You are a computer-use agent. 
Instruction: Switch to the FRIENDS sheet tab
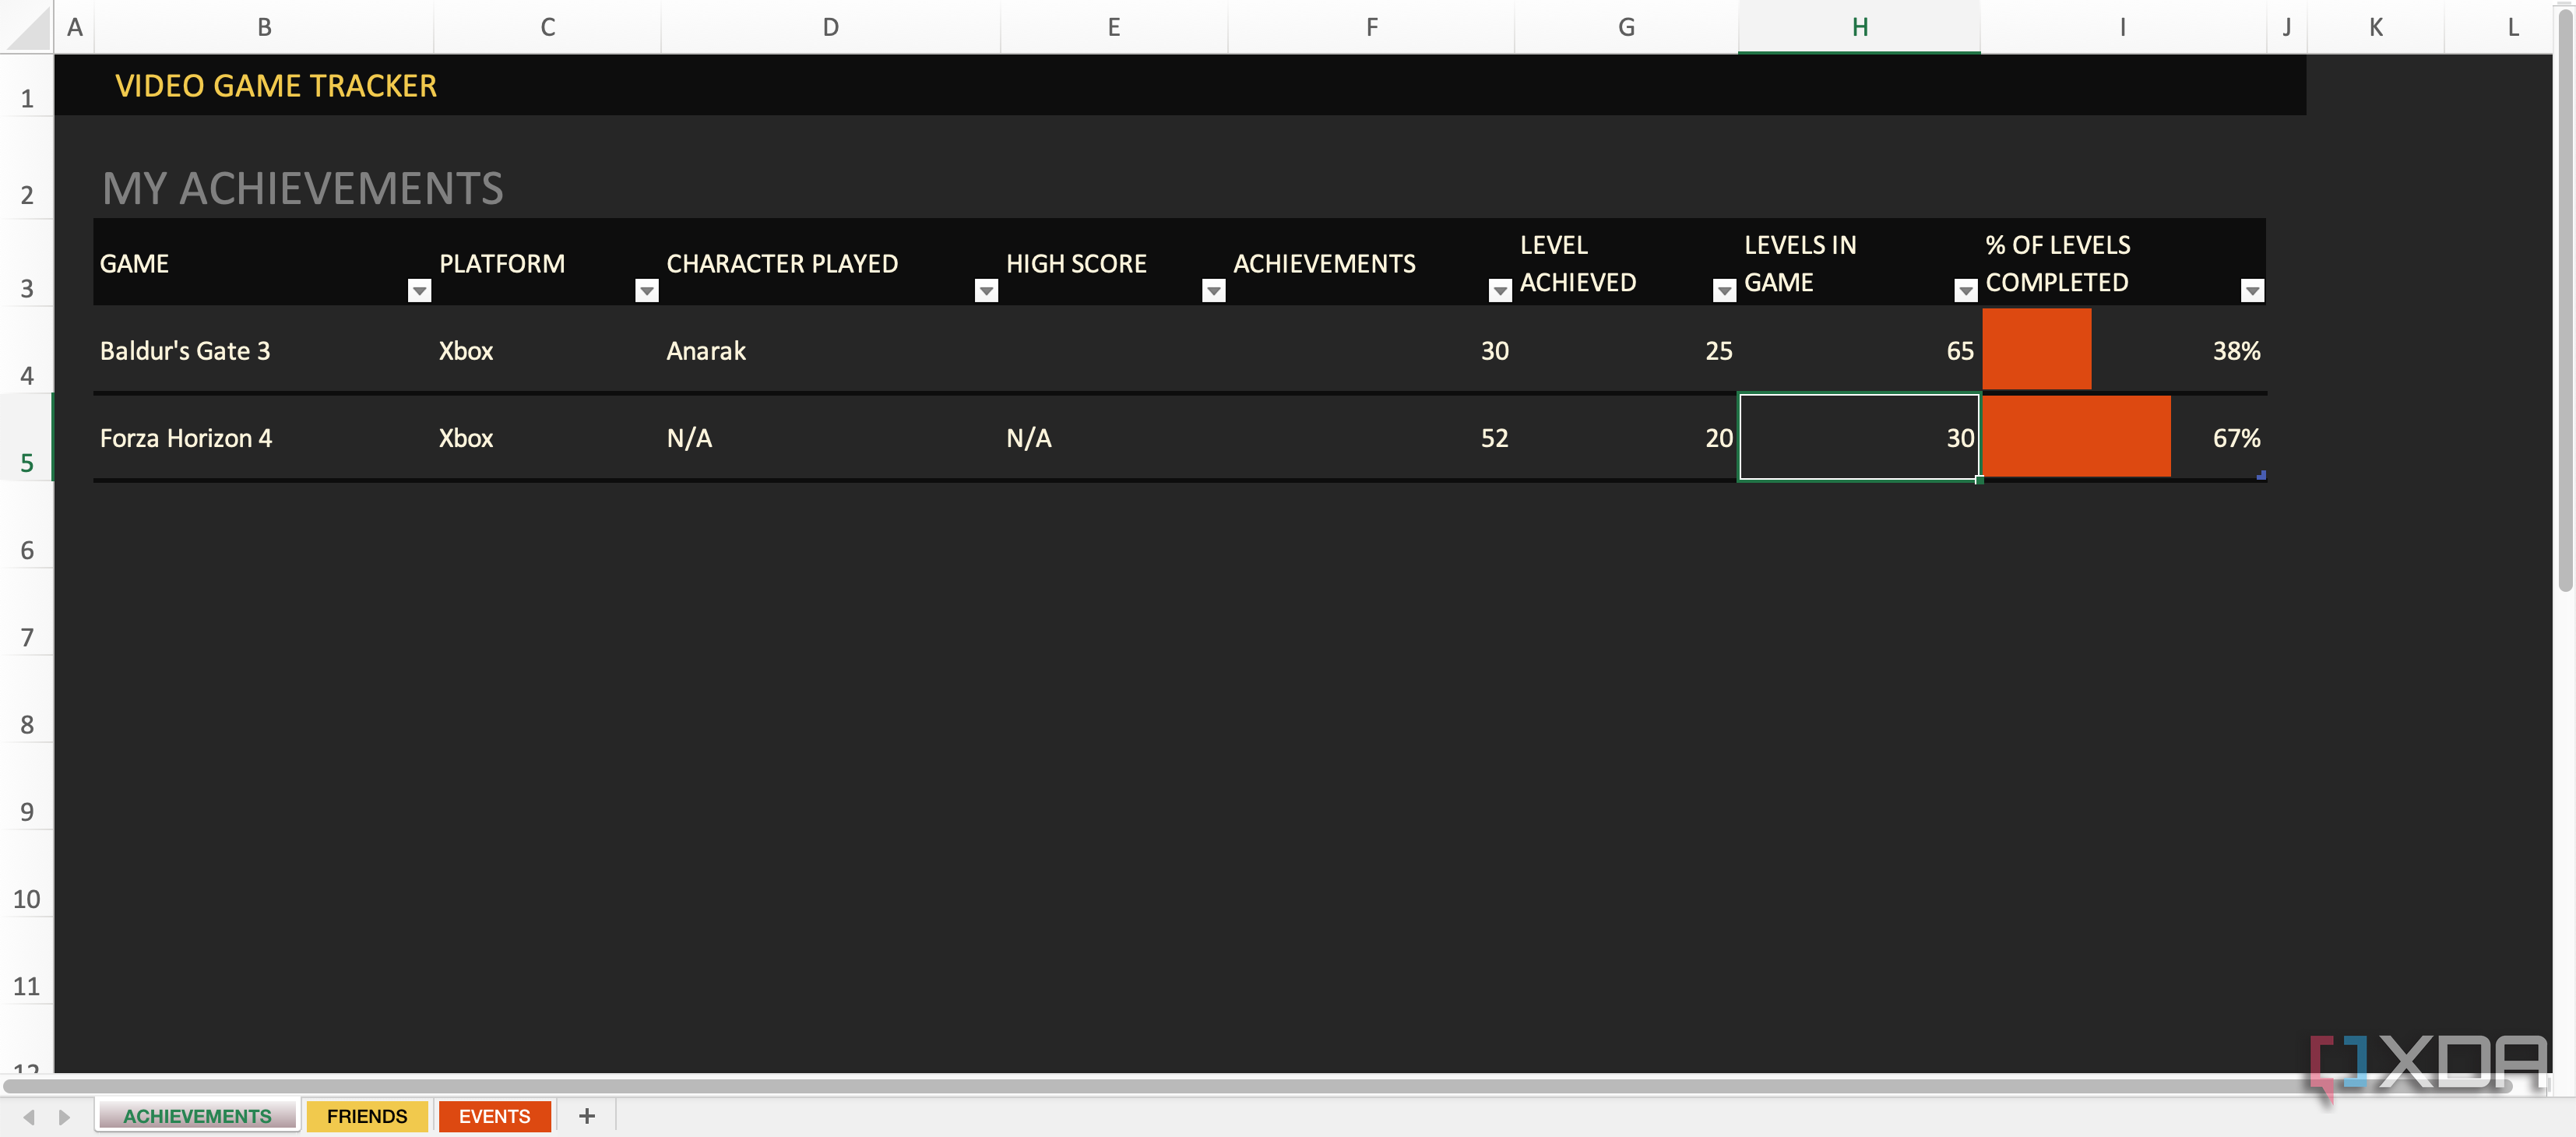(367, 1116)
